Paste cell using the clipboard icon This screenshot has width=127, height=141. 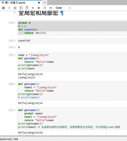(27, 8)
